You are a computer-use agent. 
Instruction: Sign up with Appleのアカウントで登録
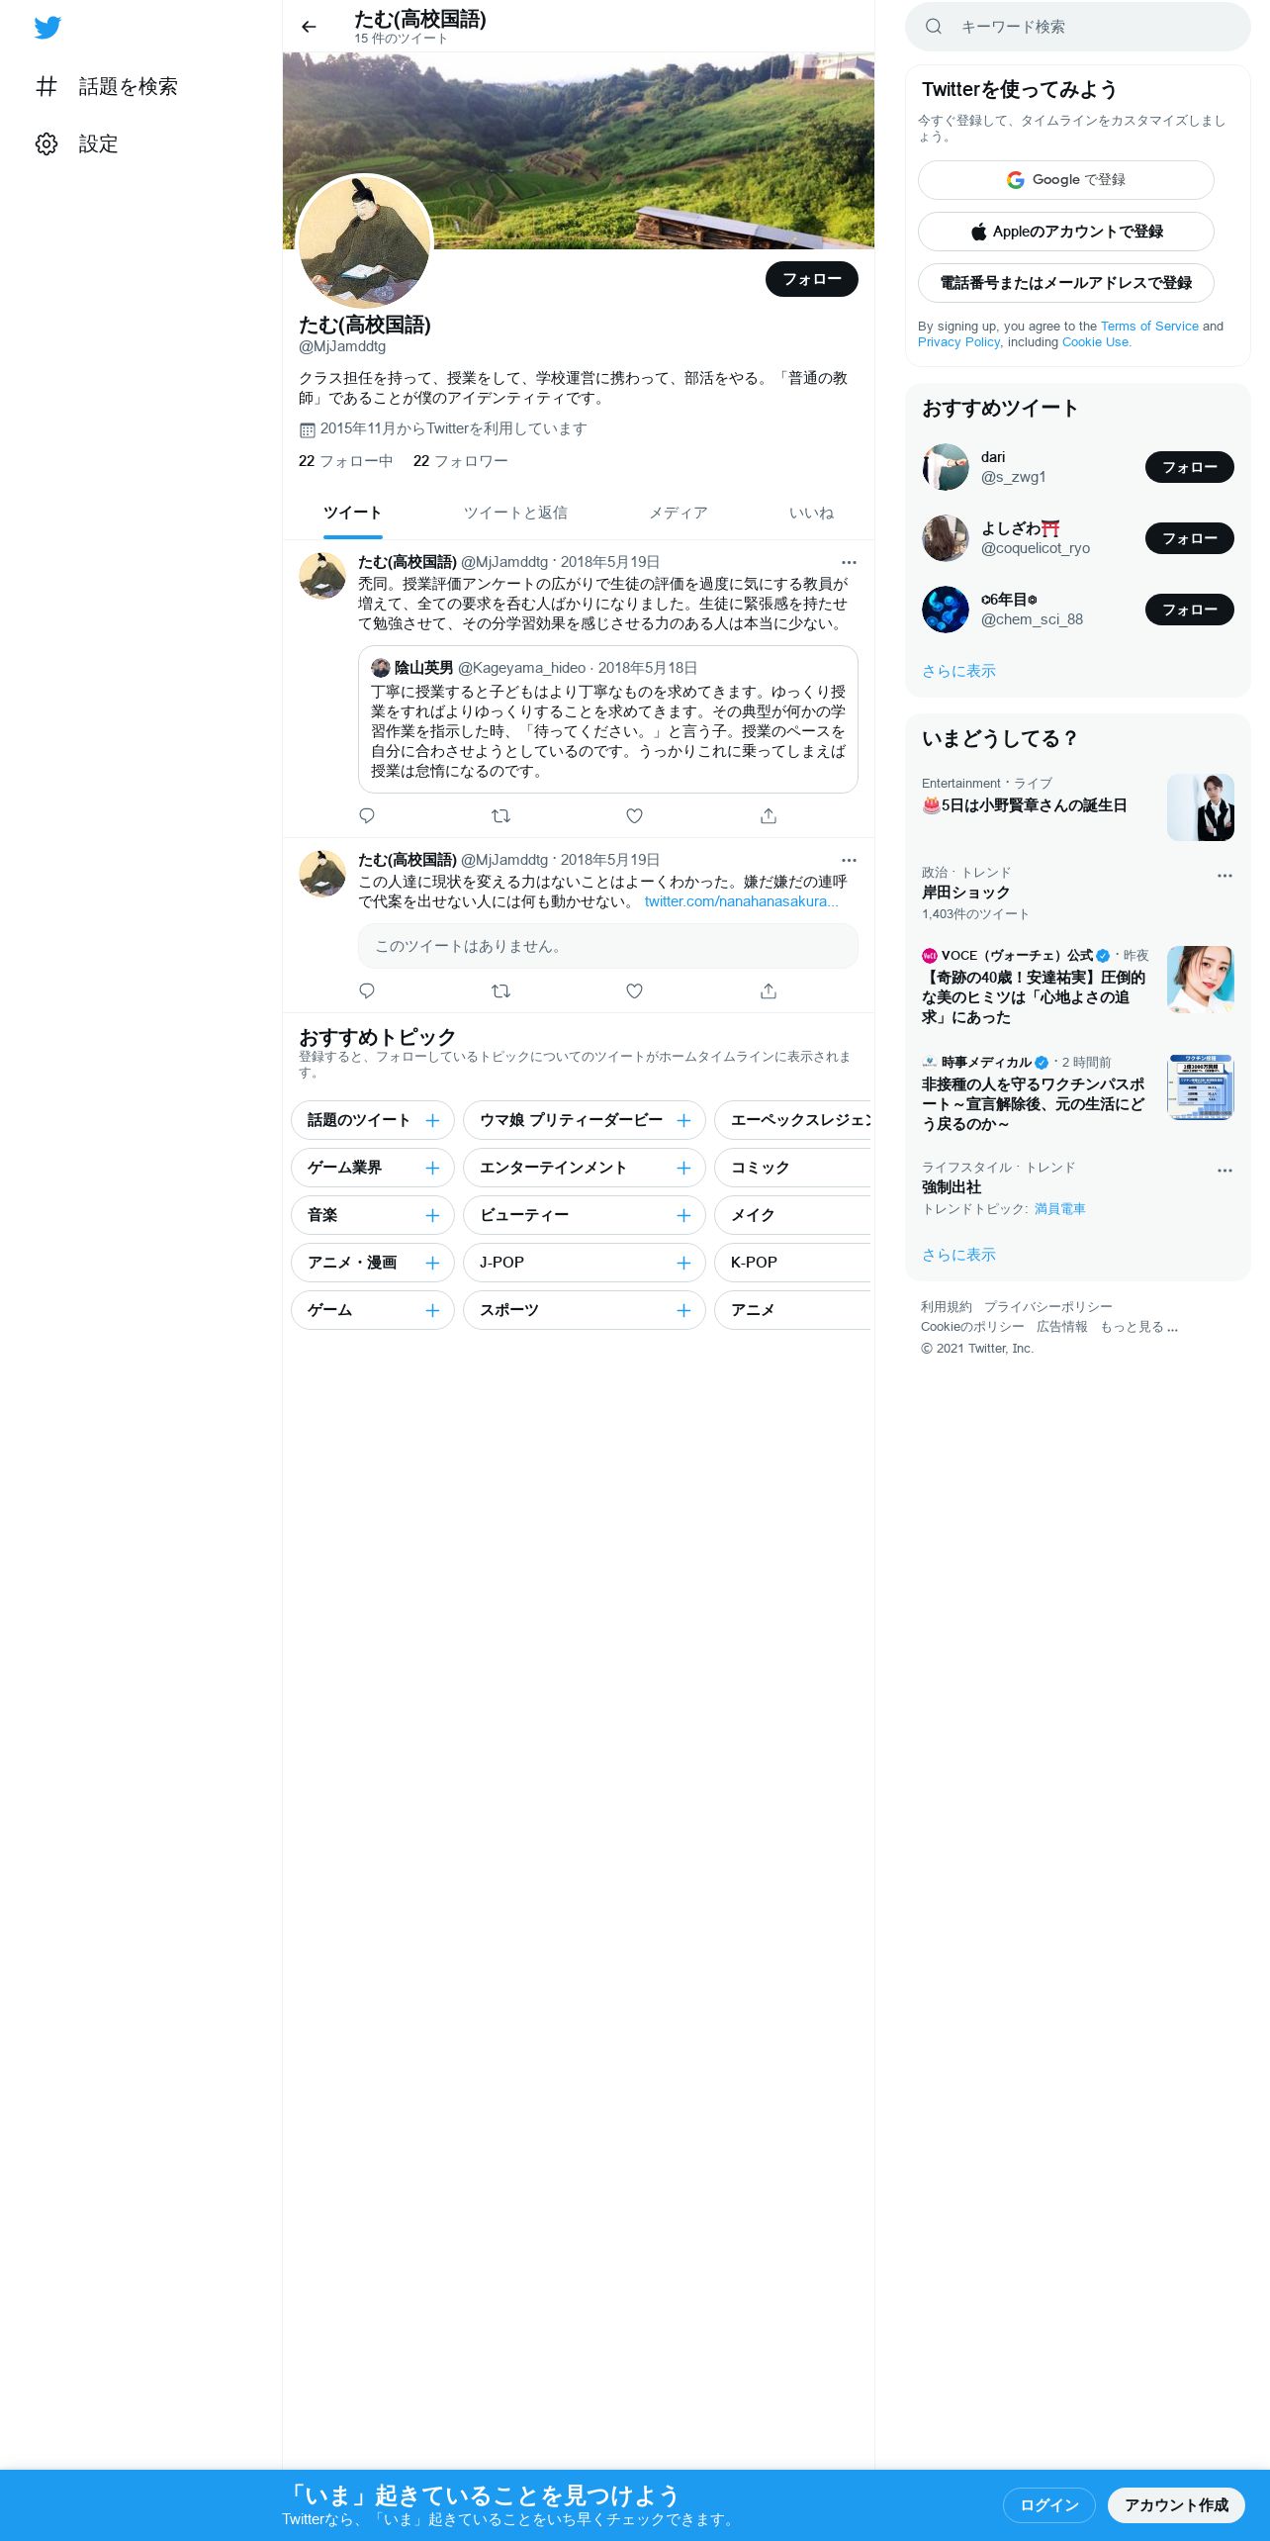point(1066,232)
